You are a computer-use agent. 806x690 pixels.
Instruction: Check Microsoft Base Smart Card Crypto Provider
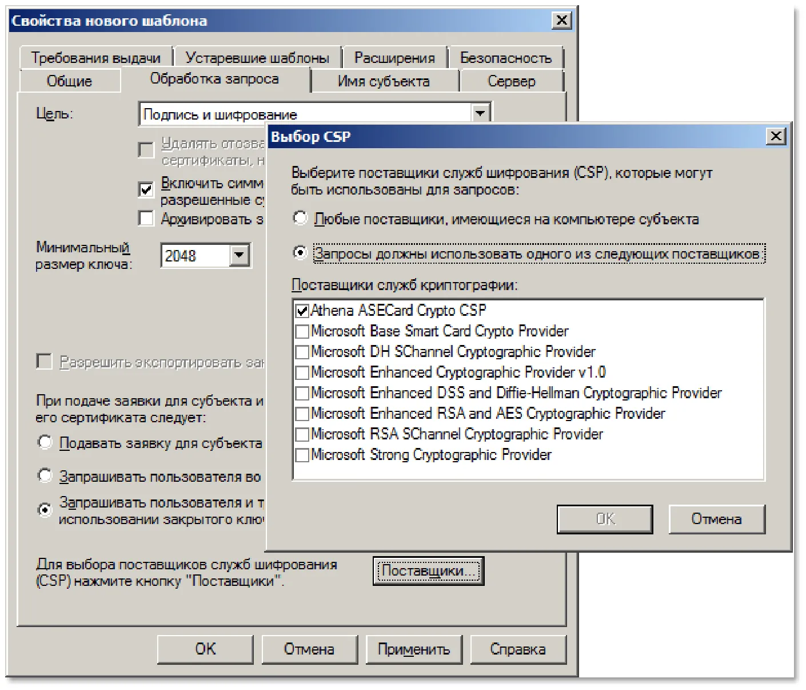pos(302,331)
